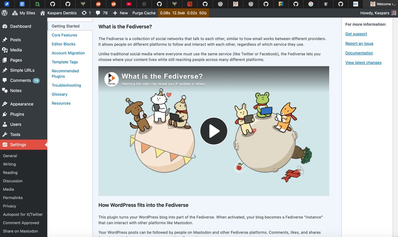Open the toolbar comments bubble showing 79
This screenshot has width=398, height=237.
101,13
